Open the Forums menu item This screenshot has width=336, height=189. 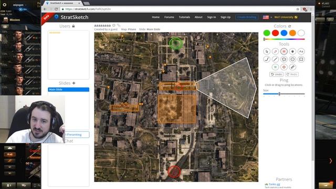169,17
